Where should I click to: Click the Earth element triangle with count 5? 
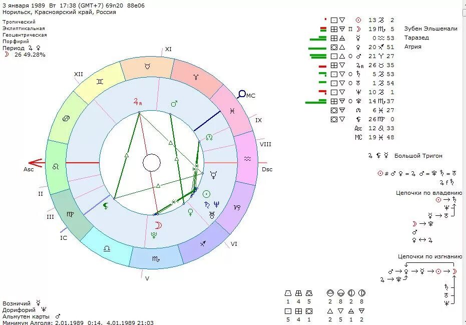point(340,311)
